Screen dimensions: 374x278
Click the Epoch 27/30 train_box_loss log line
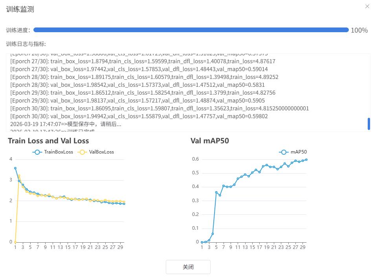143,61
